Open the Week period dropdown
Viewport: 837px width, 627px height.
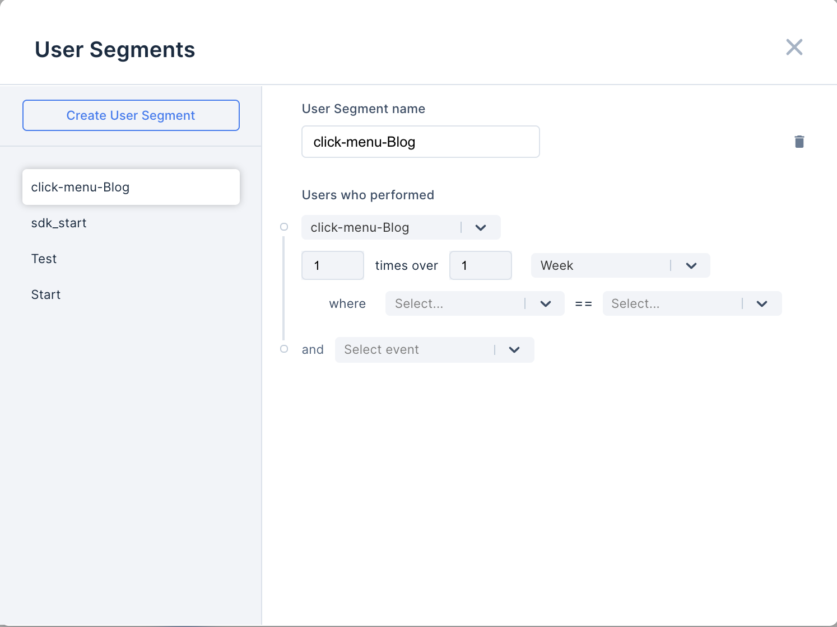tap(621, 265)
